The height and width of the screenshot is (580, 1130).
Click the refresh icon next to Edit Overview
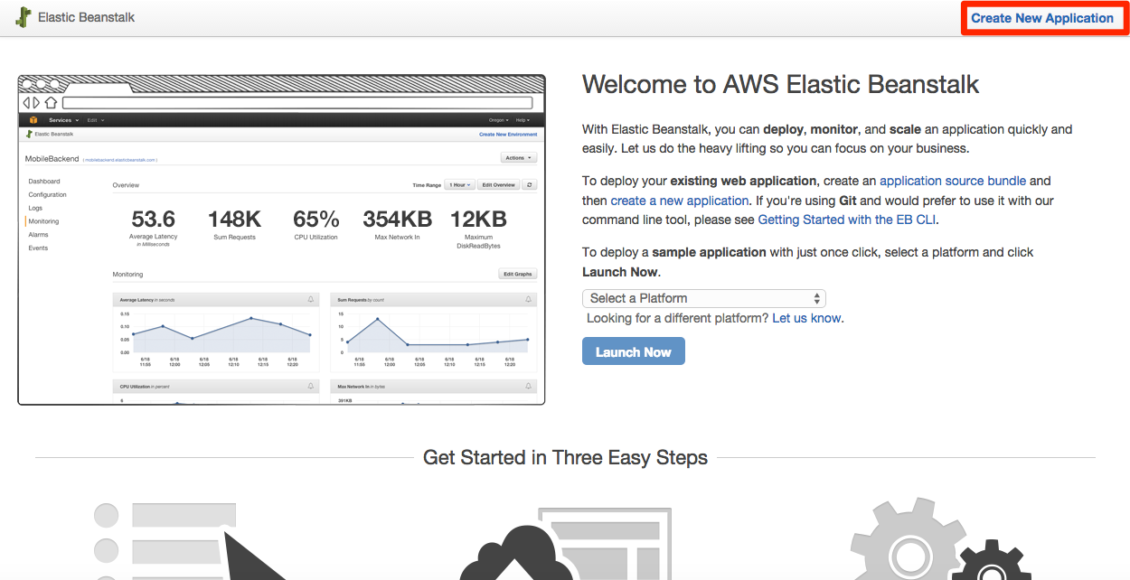530,184
